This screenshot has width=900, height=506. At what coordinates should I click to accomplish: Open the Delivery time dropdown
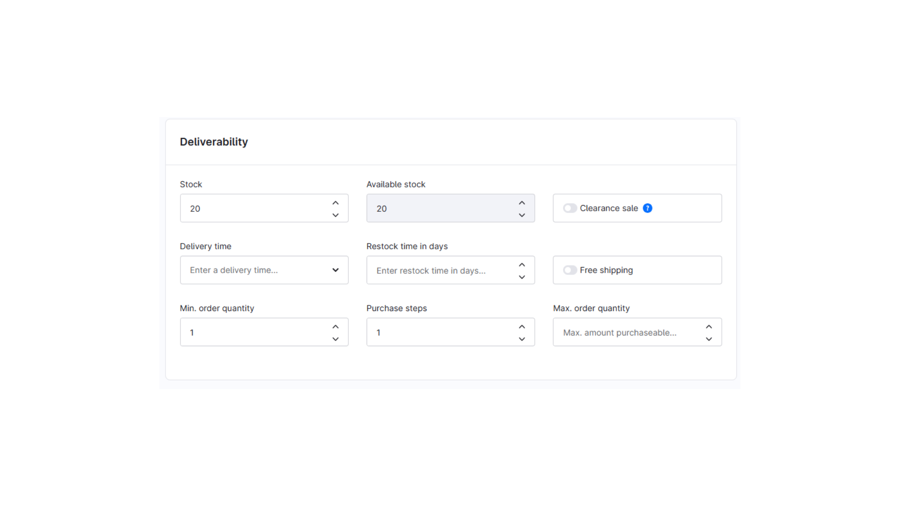pyautogui.click(x=264, y=270)
